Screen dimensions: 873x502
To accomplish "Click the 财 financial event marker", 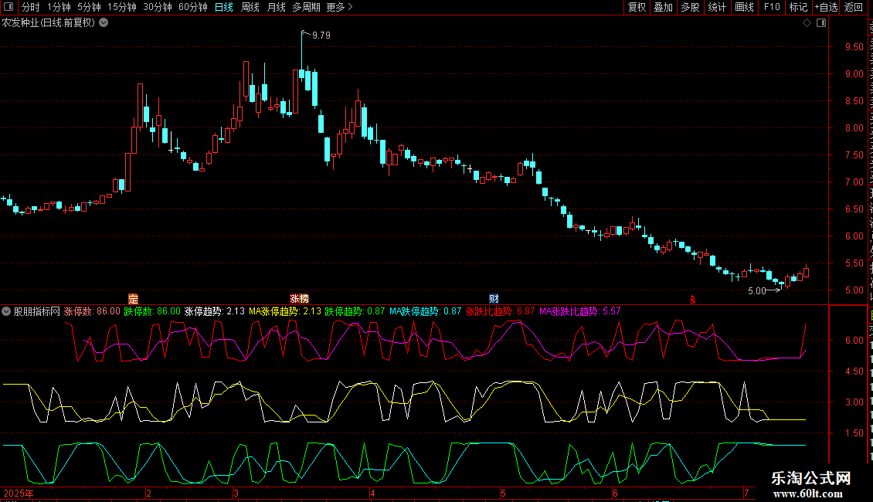I will pyautogui.click(x=494, y=299).
